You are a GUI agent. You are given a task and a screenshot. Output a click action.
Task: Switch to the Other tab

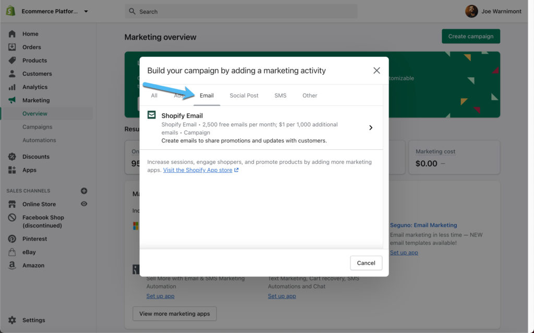(310, 96)
